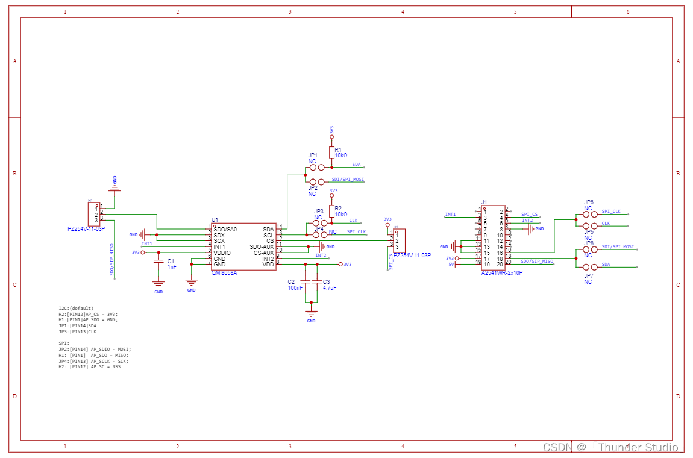Click the SDI/SPI_MOSI net label beside JP2
This screenshot has height=458, width=693.
348,180
